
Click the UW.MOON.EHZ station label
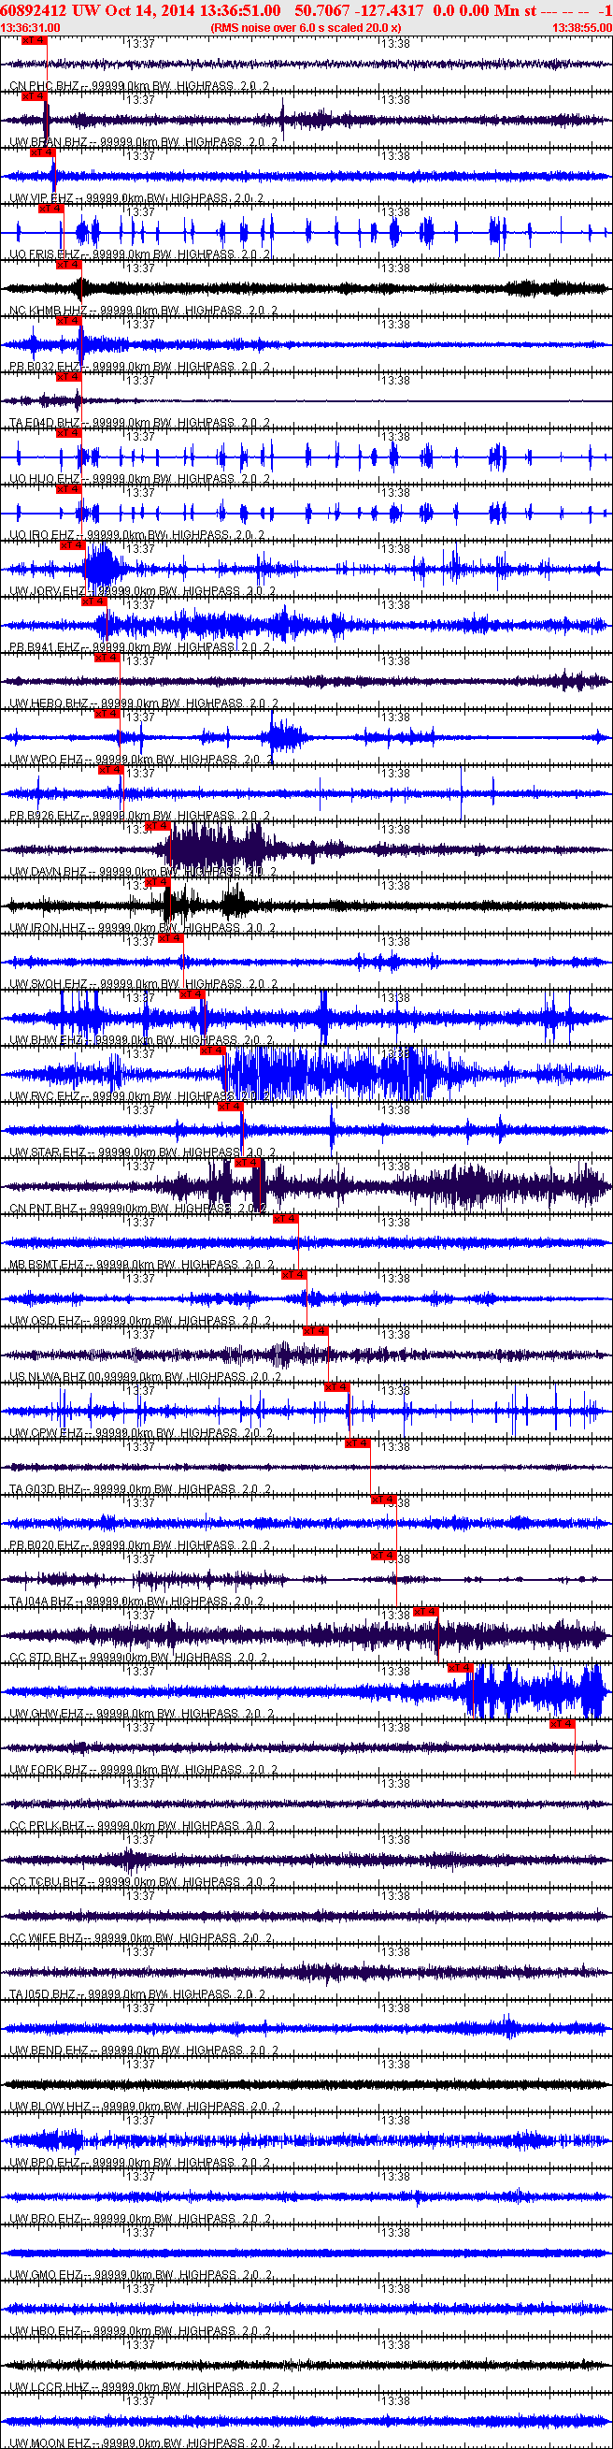pos(51,2442)
